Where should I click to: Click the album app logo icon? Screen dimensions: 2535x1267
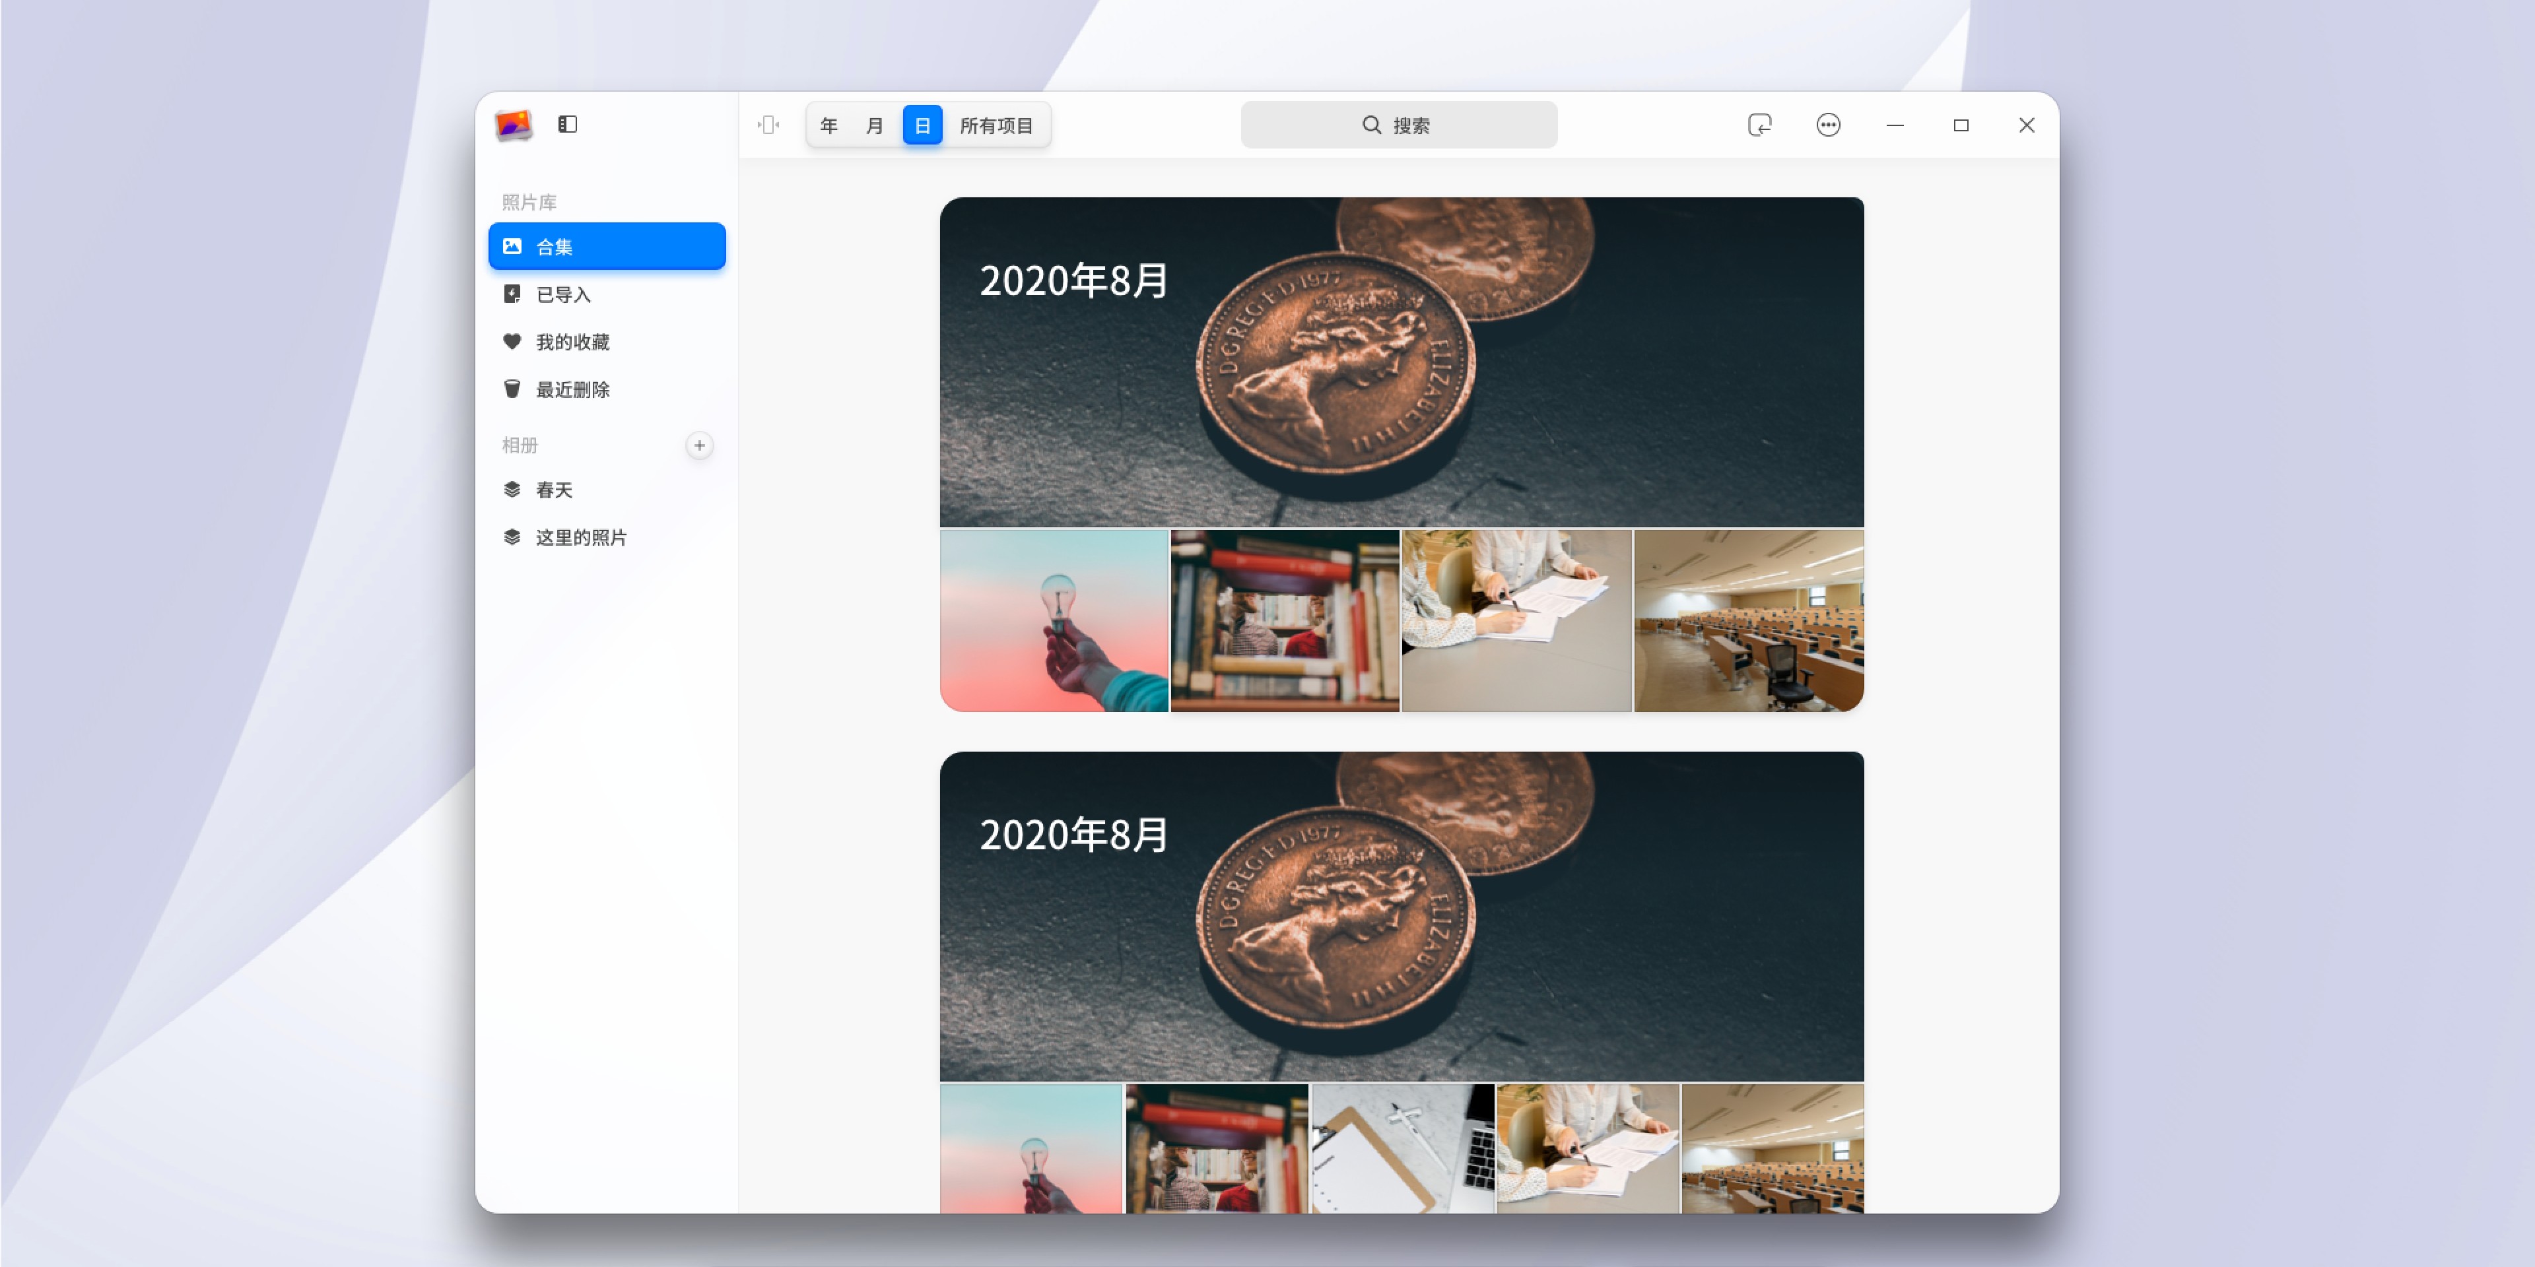pos(513,125)
